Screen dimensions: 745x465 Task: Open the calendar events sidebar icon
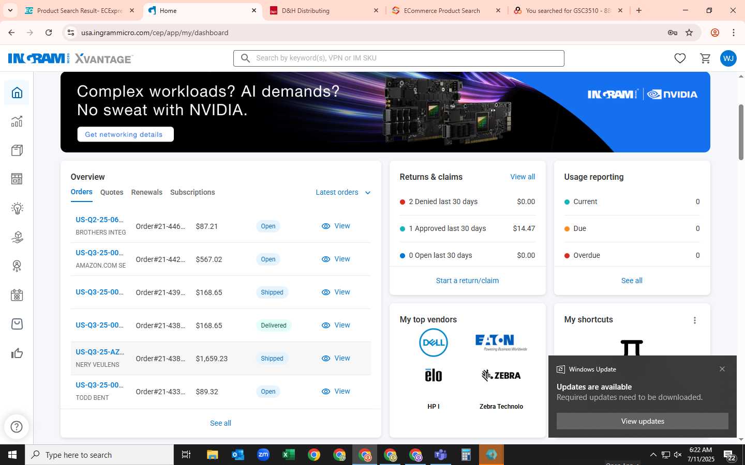(x=17, y=295)
